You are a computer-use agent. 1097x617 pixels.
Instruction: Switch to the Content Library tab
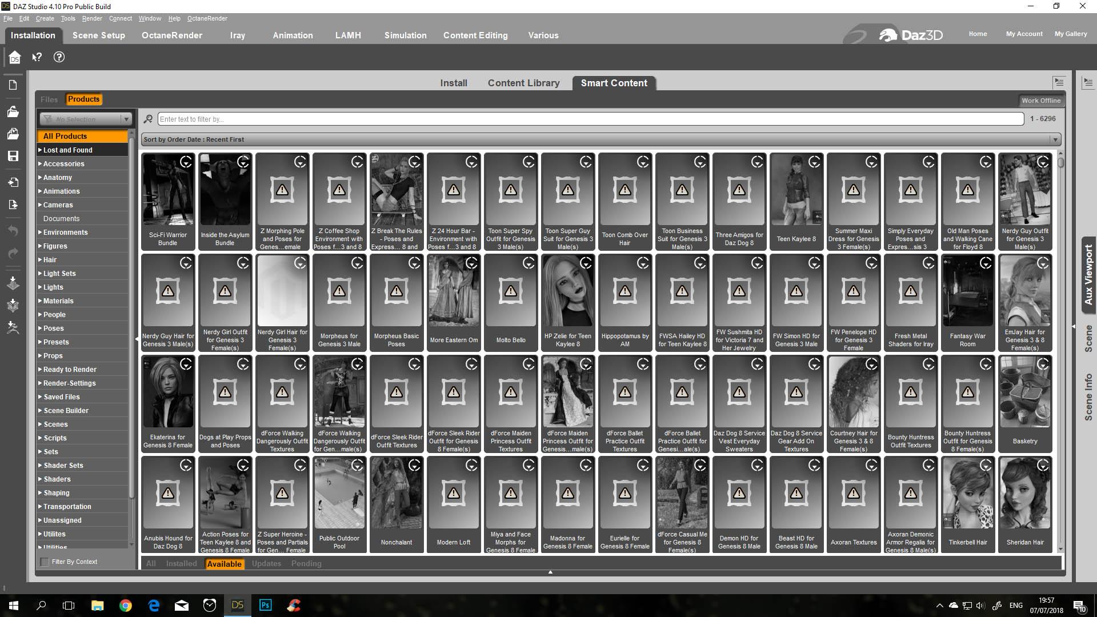(x=523, y=83)
